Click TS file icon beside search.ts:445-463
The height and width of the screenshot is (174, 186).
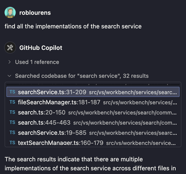[x=12, y=123]
